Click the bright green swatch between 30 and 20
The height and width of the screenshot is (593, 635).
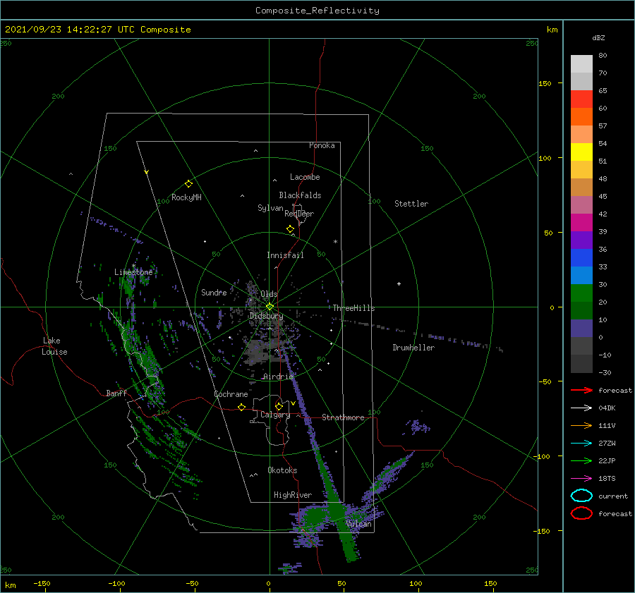[x=581, y=293]
